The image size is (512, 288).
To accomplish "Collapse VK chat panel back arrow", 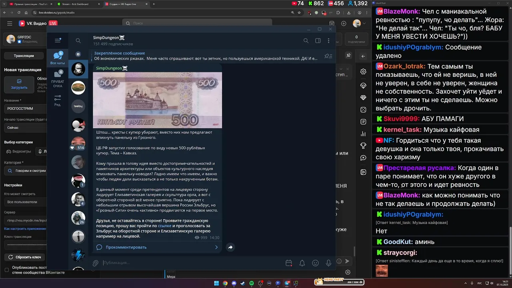I will (363, 56).
